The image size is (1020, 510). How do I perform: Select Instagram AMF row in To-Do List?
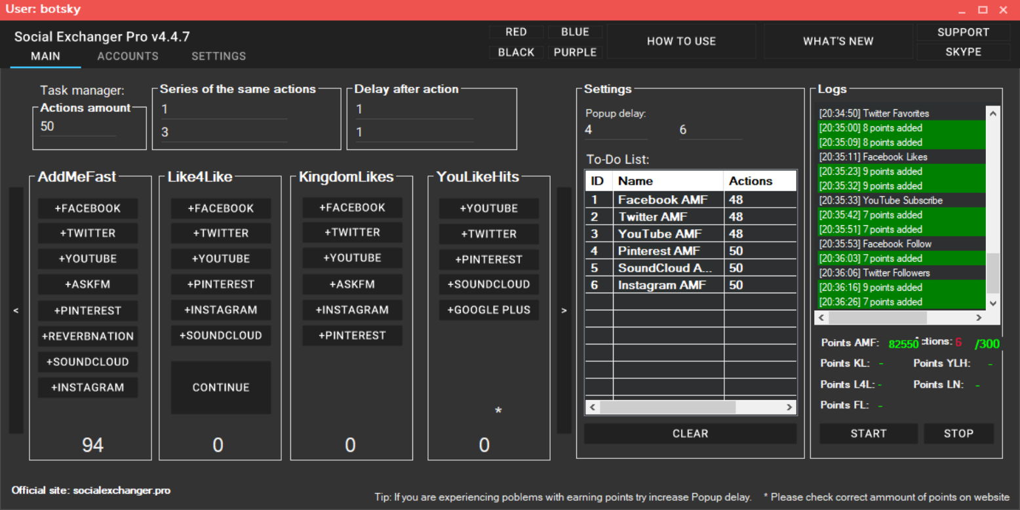tap(691, 285)
